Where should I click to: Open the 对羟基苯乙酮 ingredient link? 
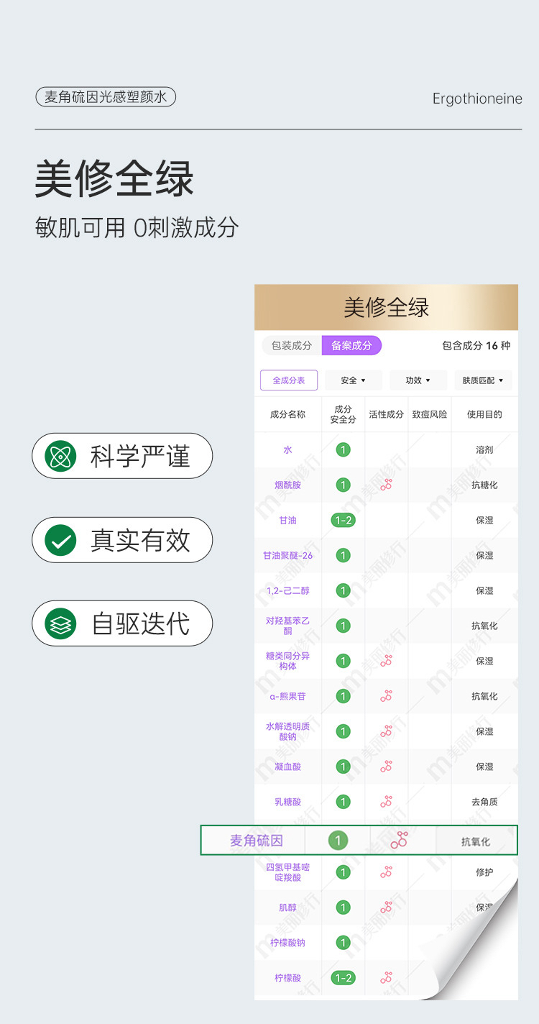point(287,626)
